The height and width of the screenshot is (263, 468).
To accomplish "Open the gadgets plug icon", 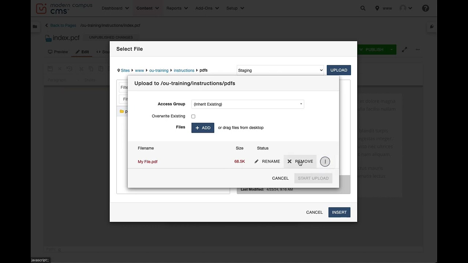I will (x=432, y=26).
